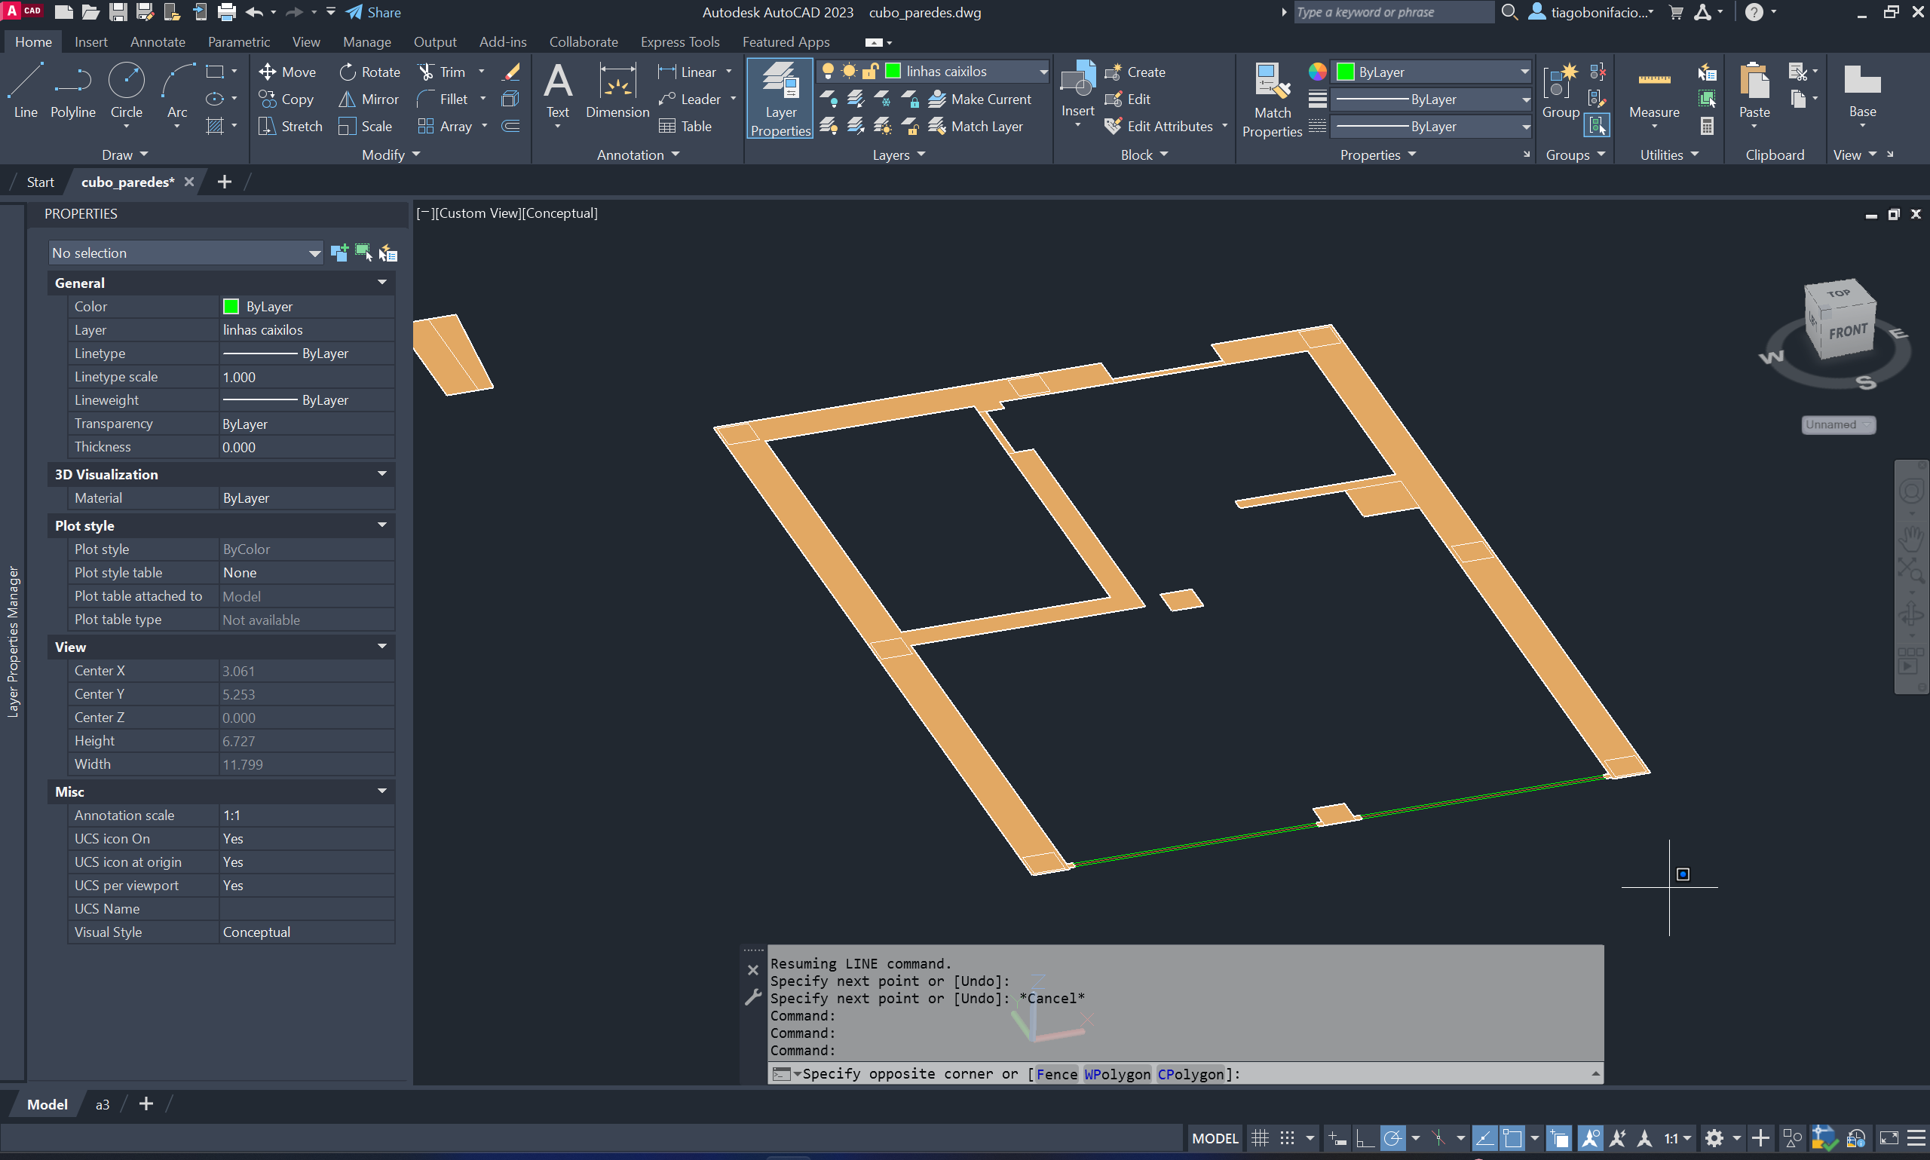Toggle the drawing grid display in status bar
1930x1160 pixels.
click(1259, 1138)
